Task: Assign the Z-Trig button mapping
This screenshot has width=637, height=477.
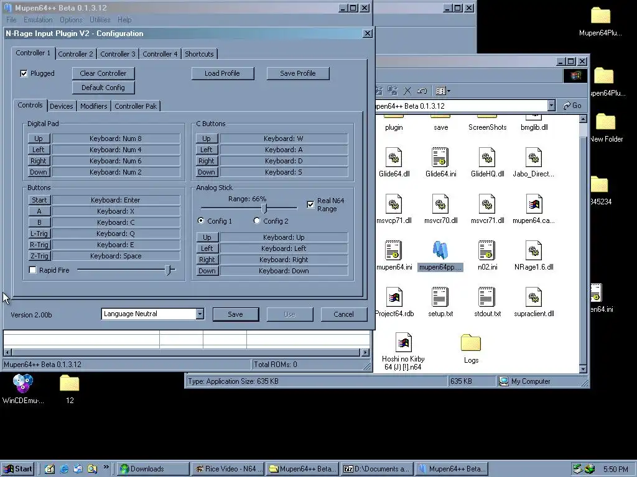Action: click(39, 256)
